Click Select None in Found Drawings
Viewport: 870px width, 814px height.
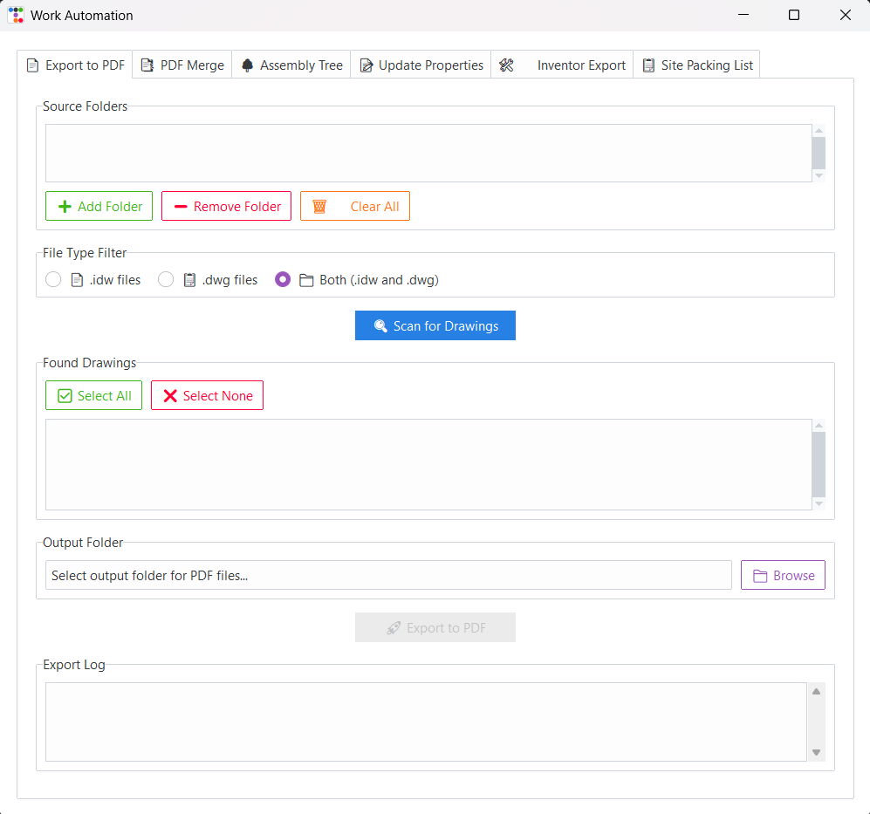[207, 395]
